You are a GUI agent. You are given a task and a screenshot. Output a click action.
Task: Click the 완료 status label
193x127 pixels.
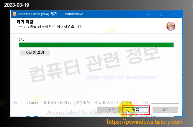pos(22,39)
